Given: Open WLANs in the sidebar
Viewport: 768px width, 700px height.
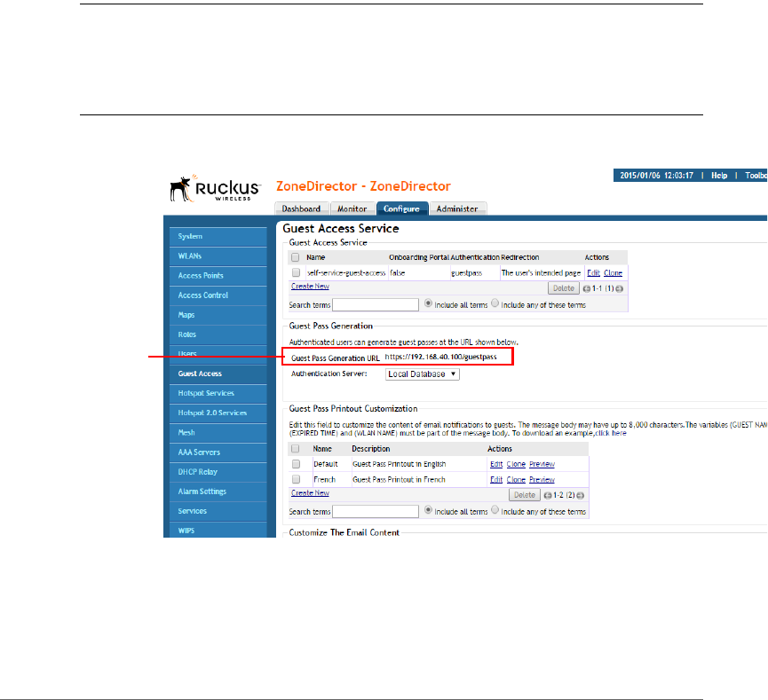Looking at the screenshot, I should point(218,256).
